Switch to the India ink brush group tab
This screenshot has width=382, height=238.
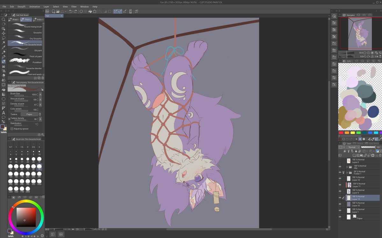(39, 19)
